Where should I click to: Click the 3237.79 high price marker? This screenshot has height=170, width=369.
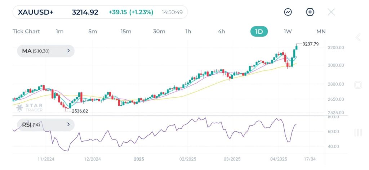[309, 44]
